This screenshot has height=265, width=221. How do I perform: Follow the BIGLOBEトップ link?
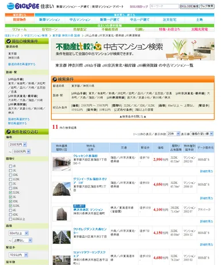[139, 6]
